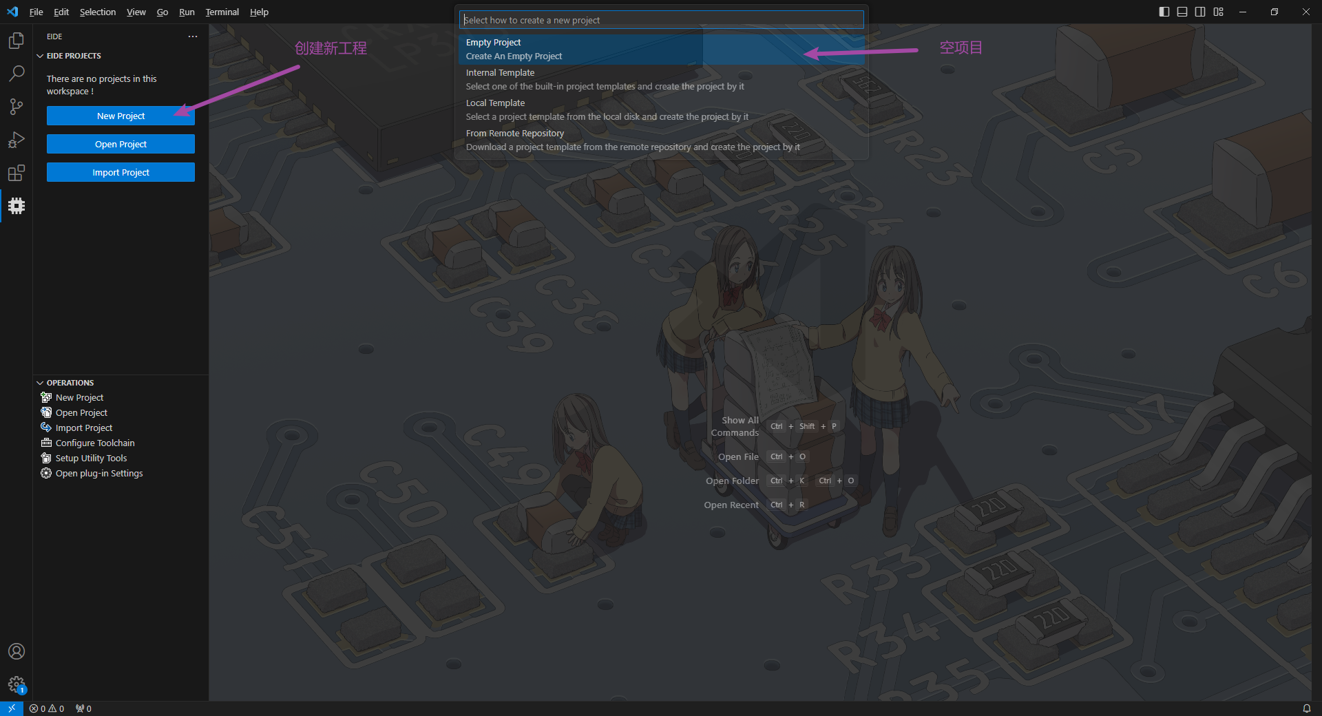Screen dimensions: 1322x716
Task: Click the project creation search input
Action: 661,20
